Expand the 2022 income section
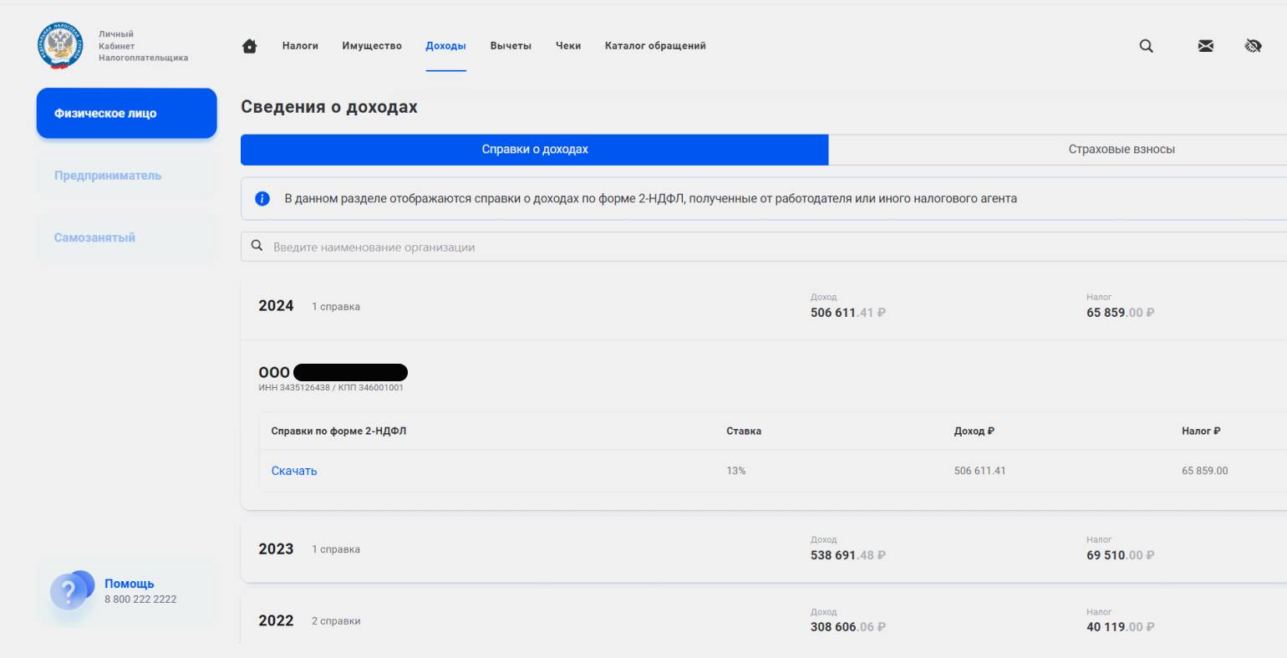Image resolution: width=1287 pixels, height=658 pixels. (276, 621)
